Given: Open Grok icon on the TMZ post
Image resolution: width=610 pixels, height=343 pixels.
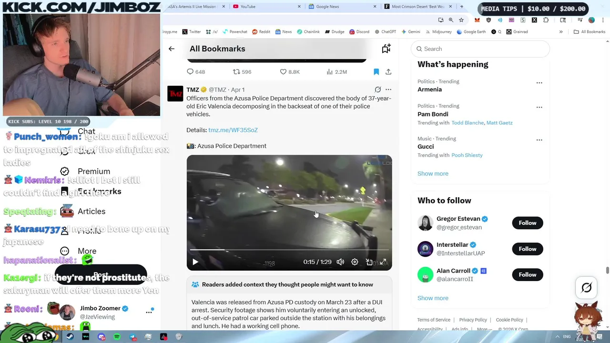Looking at the screenshot, I should coord(377,90).
